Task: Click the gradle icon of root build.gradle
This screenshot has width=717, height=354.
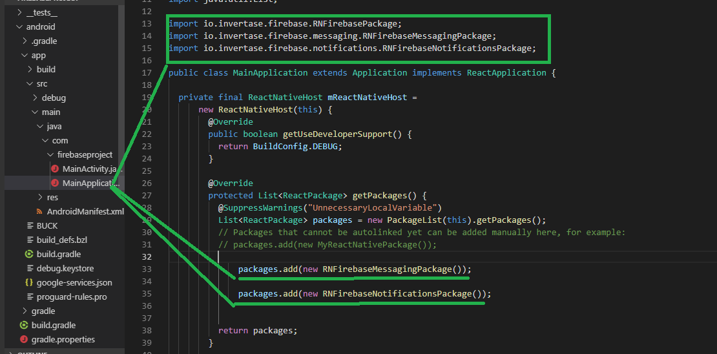Action: tap(24, 325)
